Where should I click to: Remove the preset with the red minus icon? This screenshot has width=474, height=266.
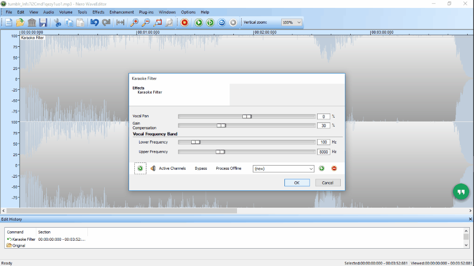(334, 168)
